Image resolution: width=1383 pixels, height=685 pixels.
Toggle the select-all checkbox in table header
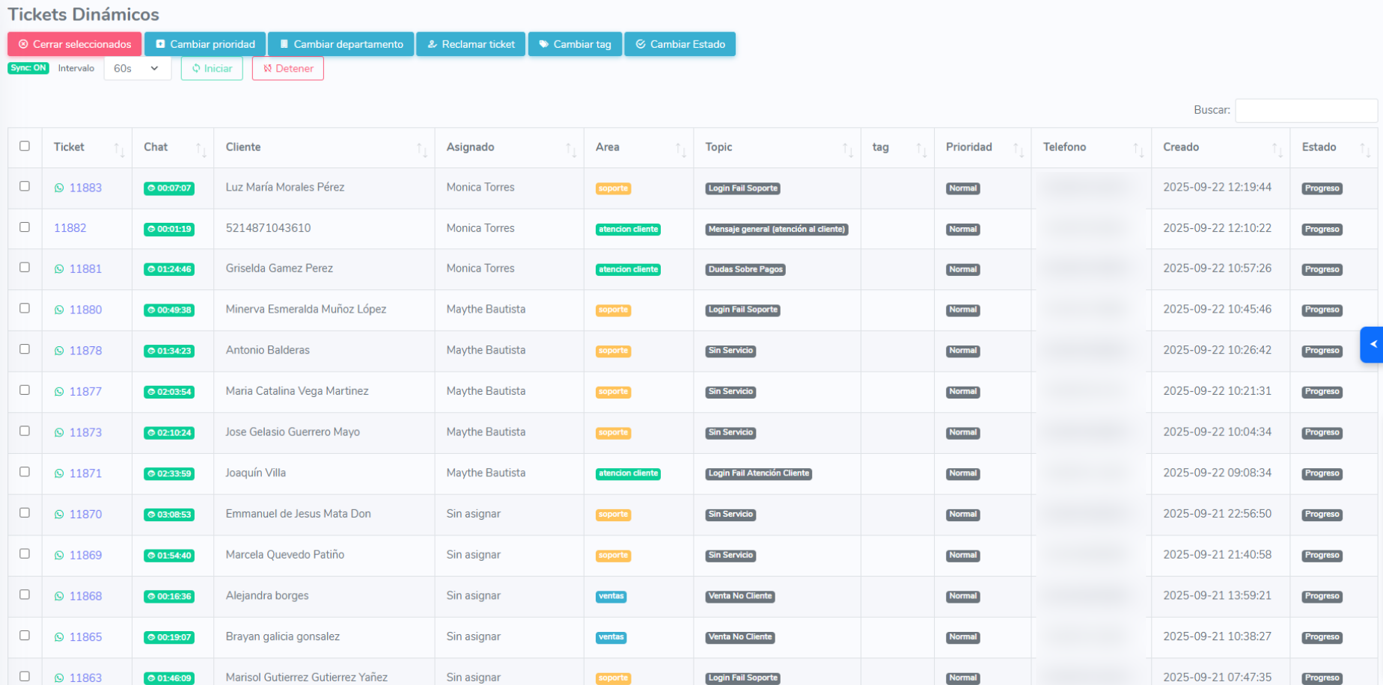(x=25, y=147)
